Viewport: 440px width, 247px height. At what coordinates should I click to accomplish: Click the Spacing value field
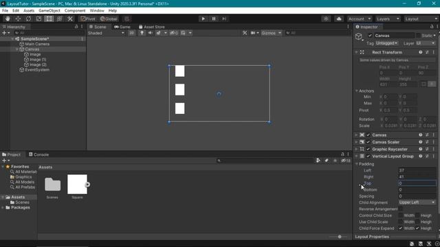[x=417, y=196]
